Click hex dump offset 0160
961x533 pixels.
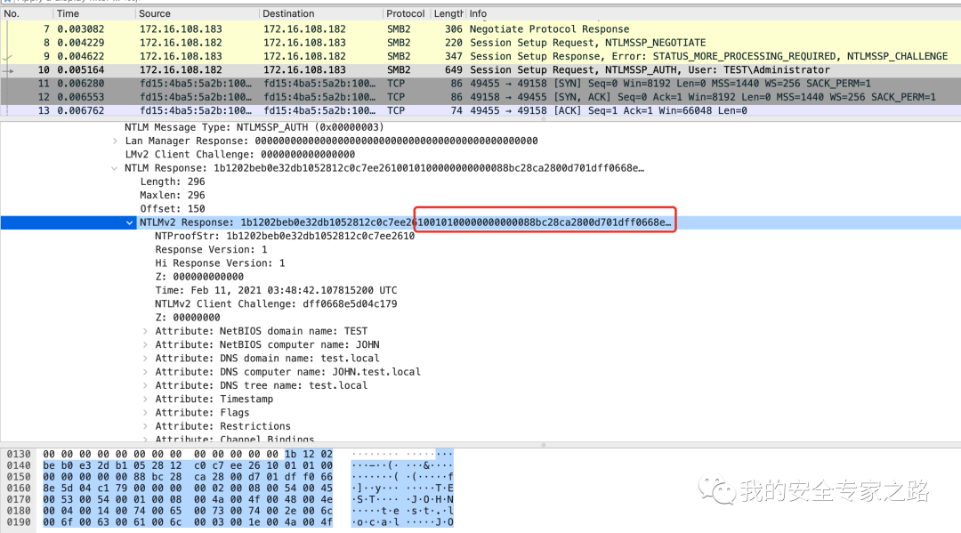pos(19,489)
